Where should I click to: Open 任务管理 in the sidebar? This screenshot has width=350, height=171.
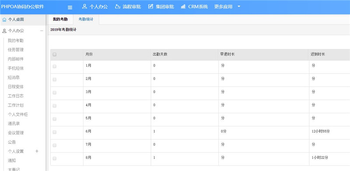(x=16, y=50)
